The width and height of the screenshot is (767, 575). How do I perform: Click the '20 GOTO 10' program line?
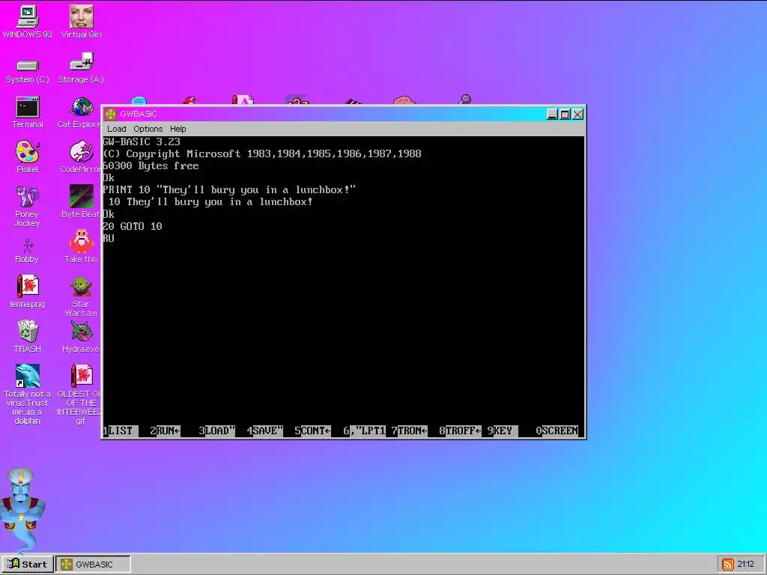(132, 226)
